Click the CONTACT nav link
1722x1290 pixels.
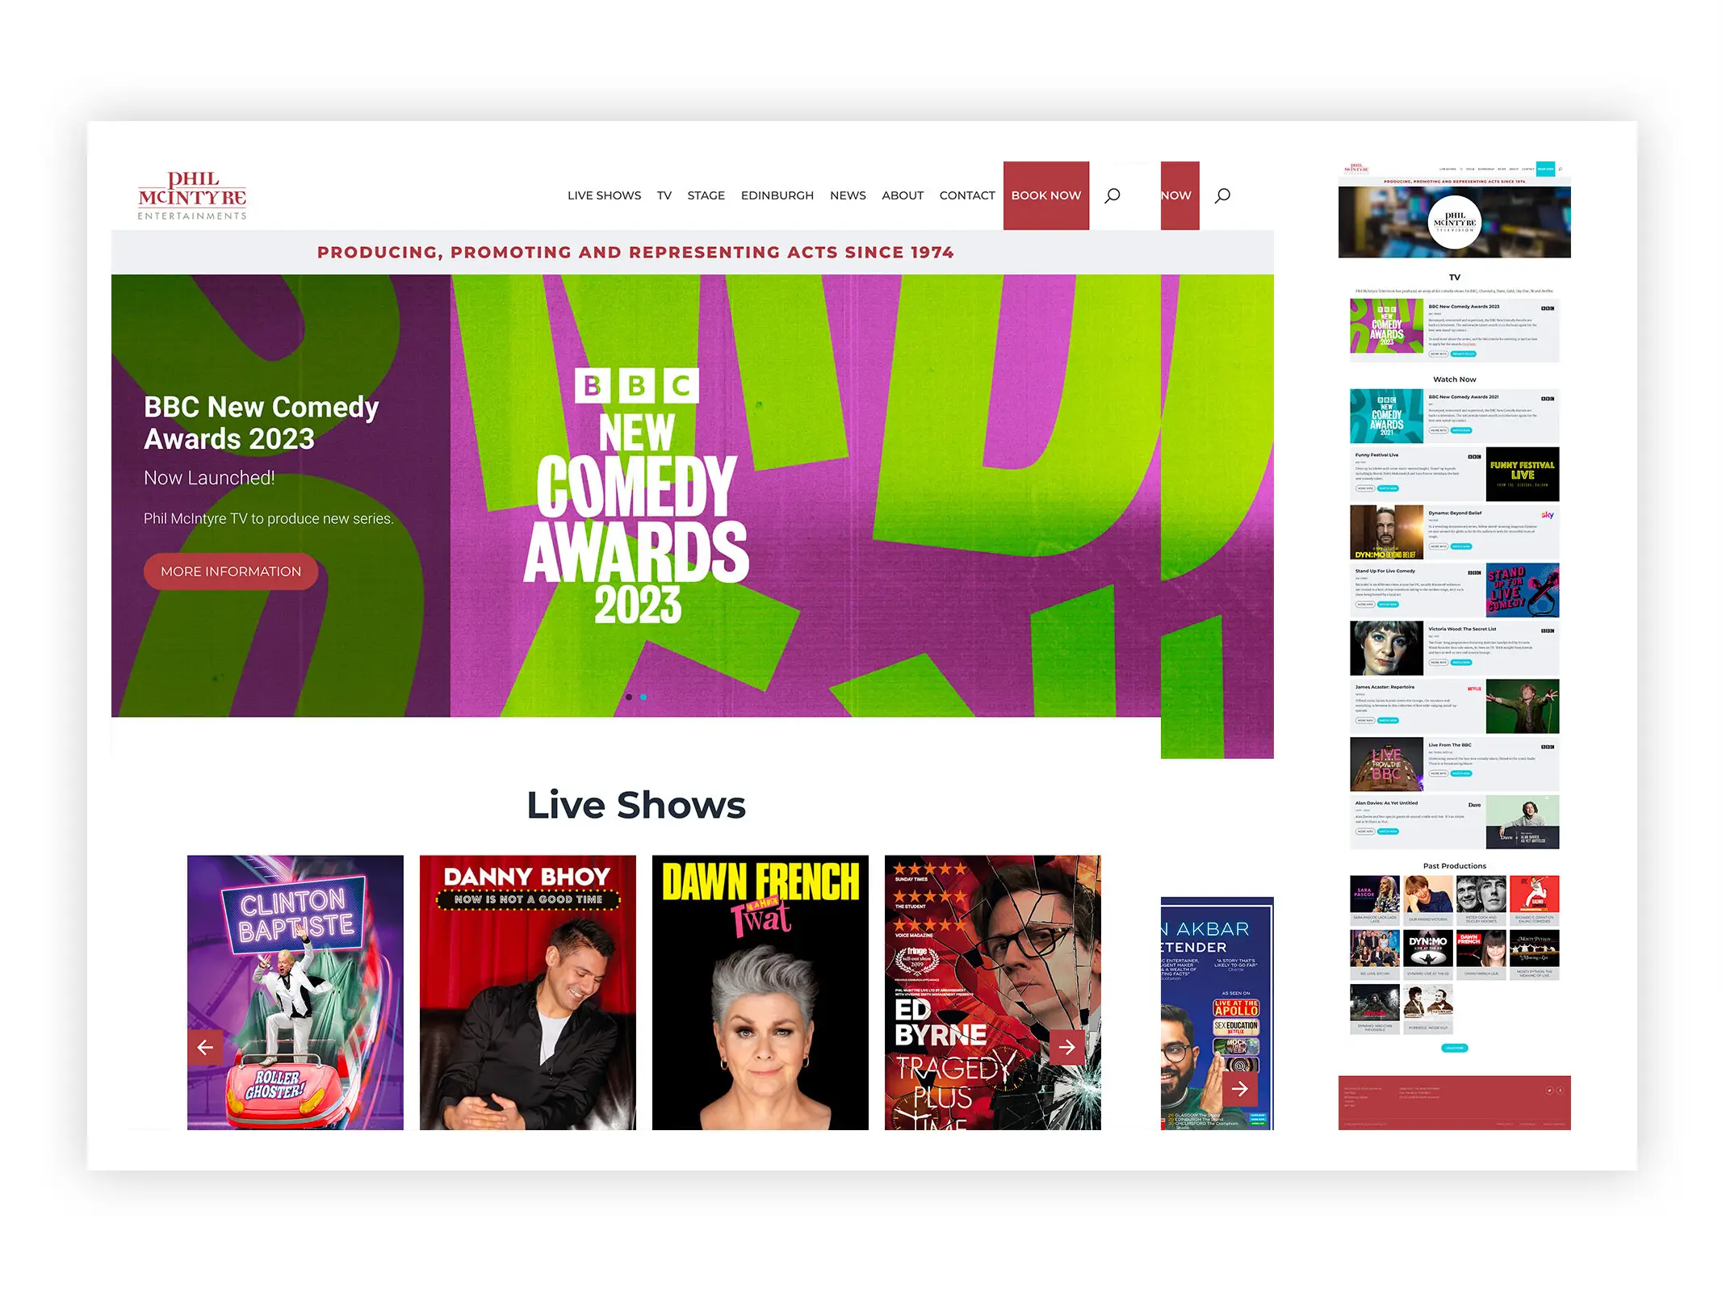coord(967,195)
